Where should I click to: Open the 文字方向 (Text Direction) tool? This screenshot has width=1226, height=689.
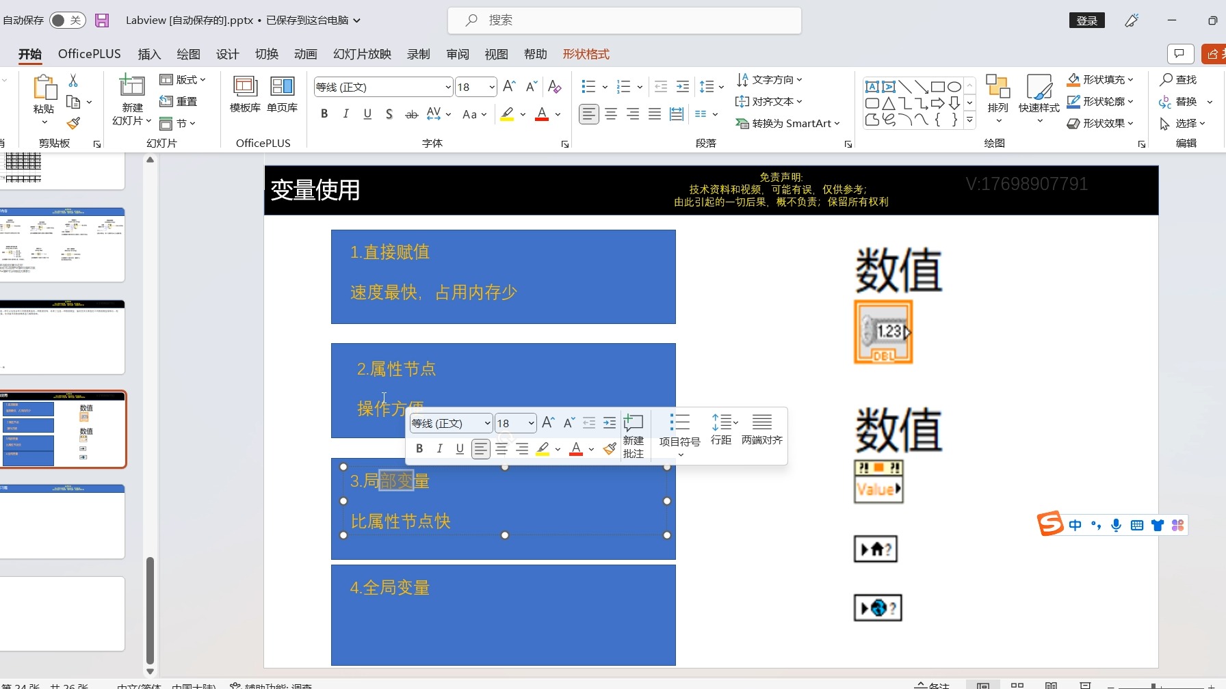[770, 79]
